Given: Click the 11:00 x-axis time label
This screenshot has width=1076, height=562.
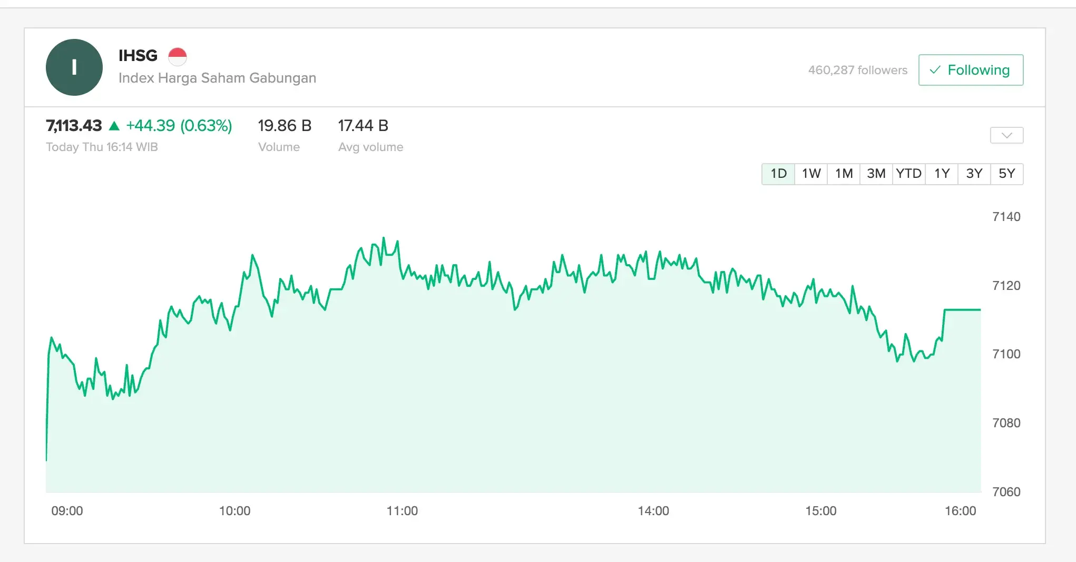Looking at the screenshot, I should point(402,511).
